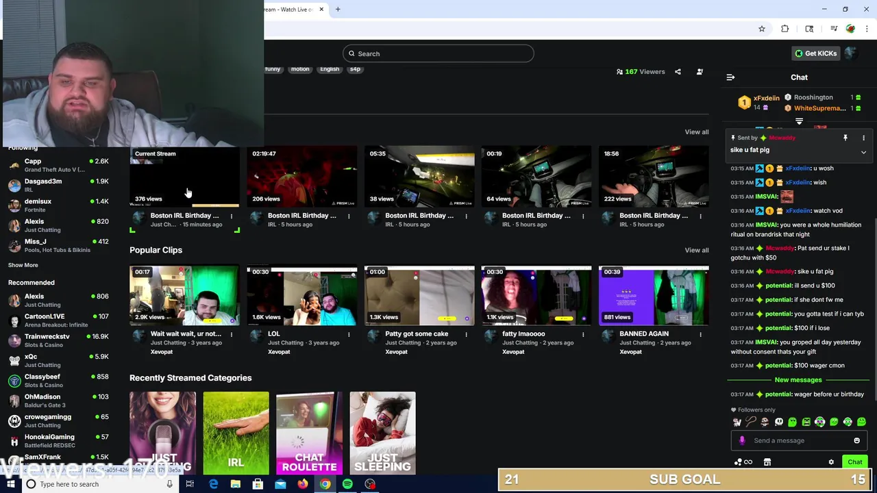Image resolution: width=877 pixels, height=493 pixels.
Task: Open Task View in the taskbar
Action: coord(190,484)
